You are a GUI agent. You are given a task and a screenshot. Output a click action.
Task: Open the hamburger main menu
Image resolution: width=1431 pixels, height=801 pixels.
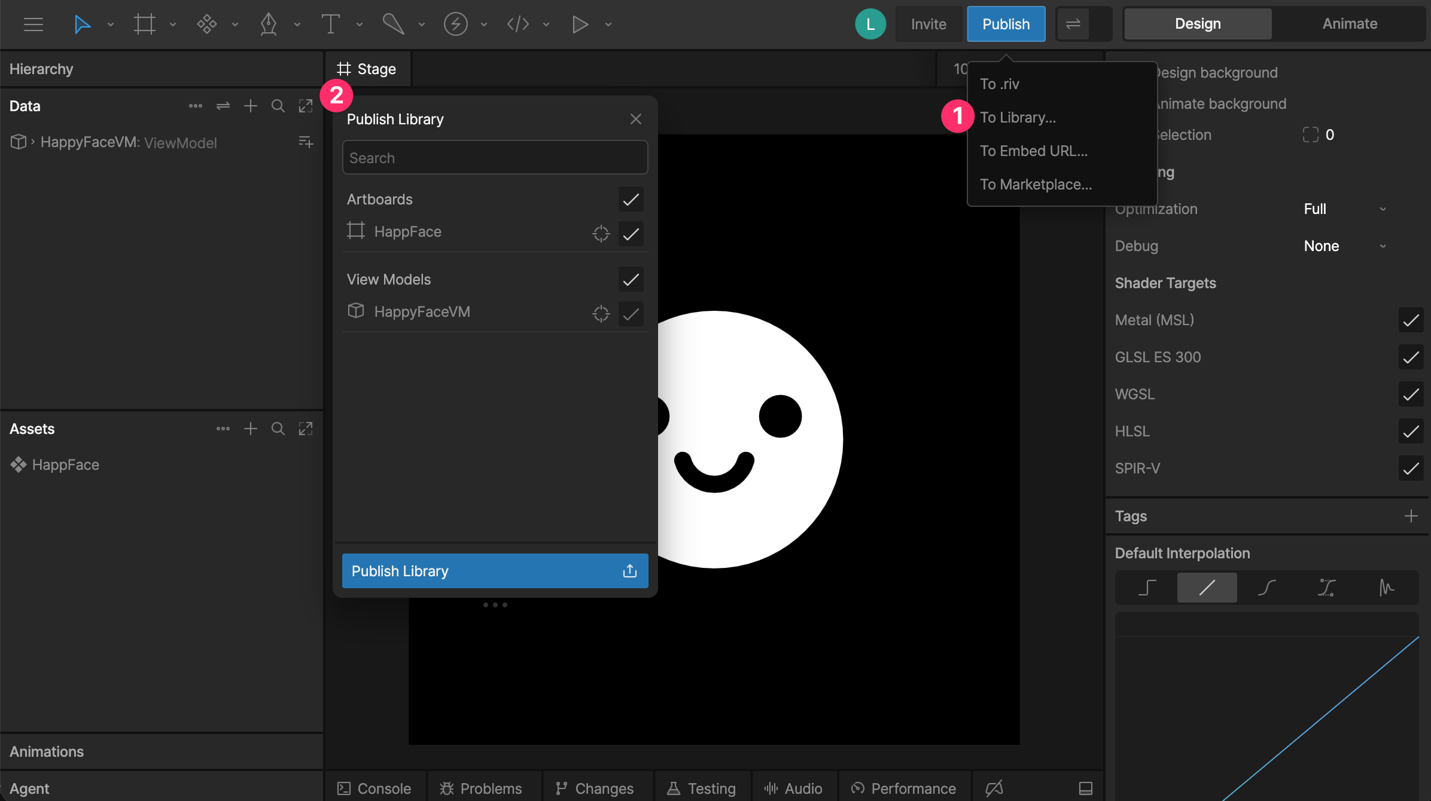(x=34, y=25)
